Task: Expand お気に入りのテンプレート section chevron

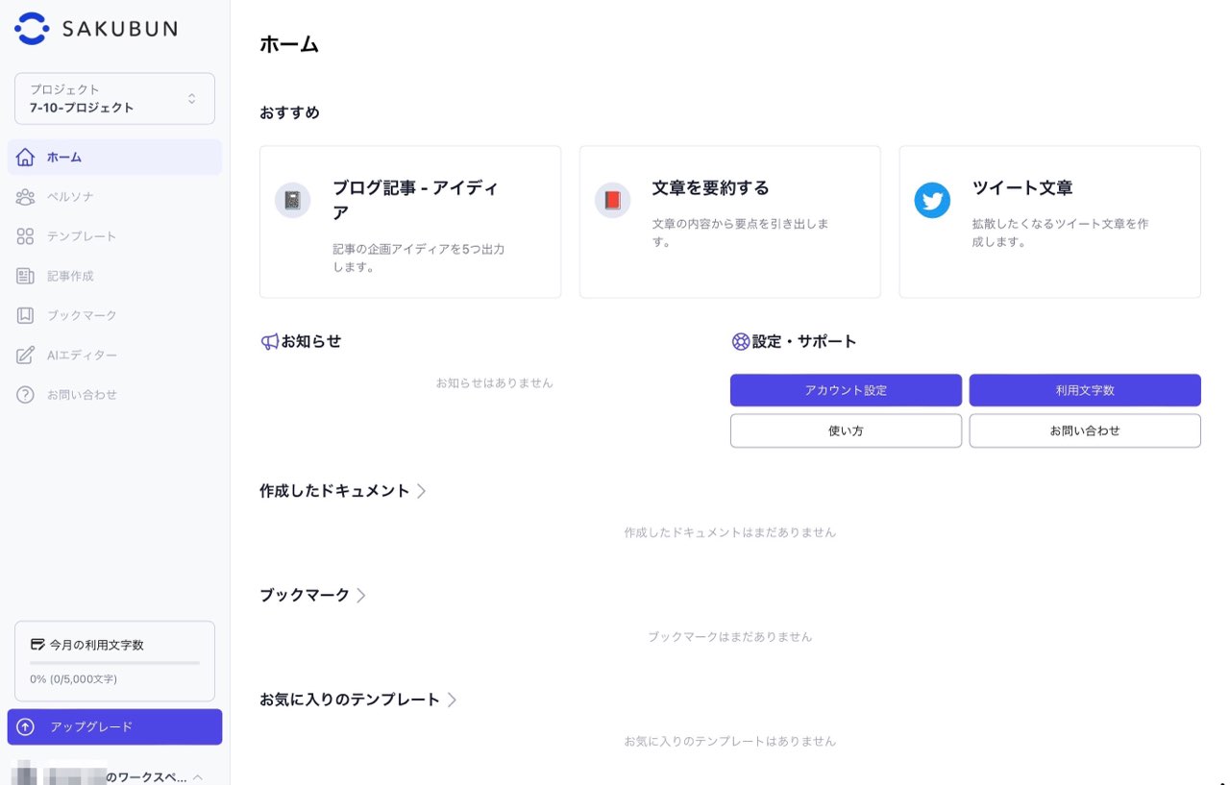Action: 452,700
